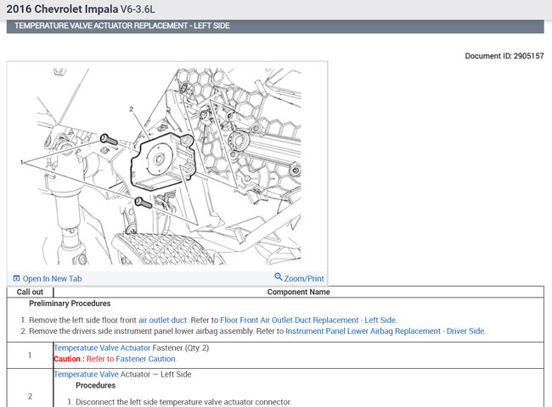Open Instrument Panel Lower Airbag Replacement link
Image resolution: width=552 pixels, height=407 pixels.
coord(386,331)
